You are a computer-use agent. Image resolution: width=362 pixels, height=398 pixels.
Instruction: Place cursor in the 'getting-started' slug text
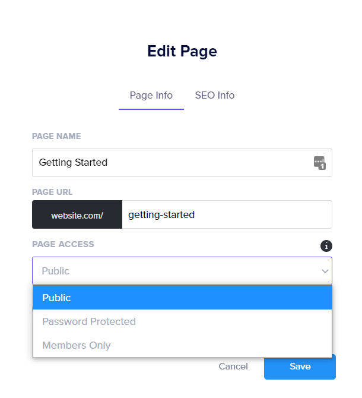coord(161,214)
